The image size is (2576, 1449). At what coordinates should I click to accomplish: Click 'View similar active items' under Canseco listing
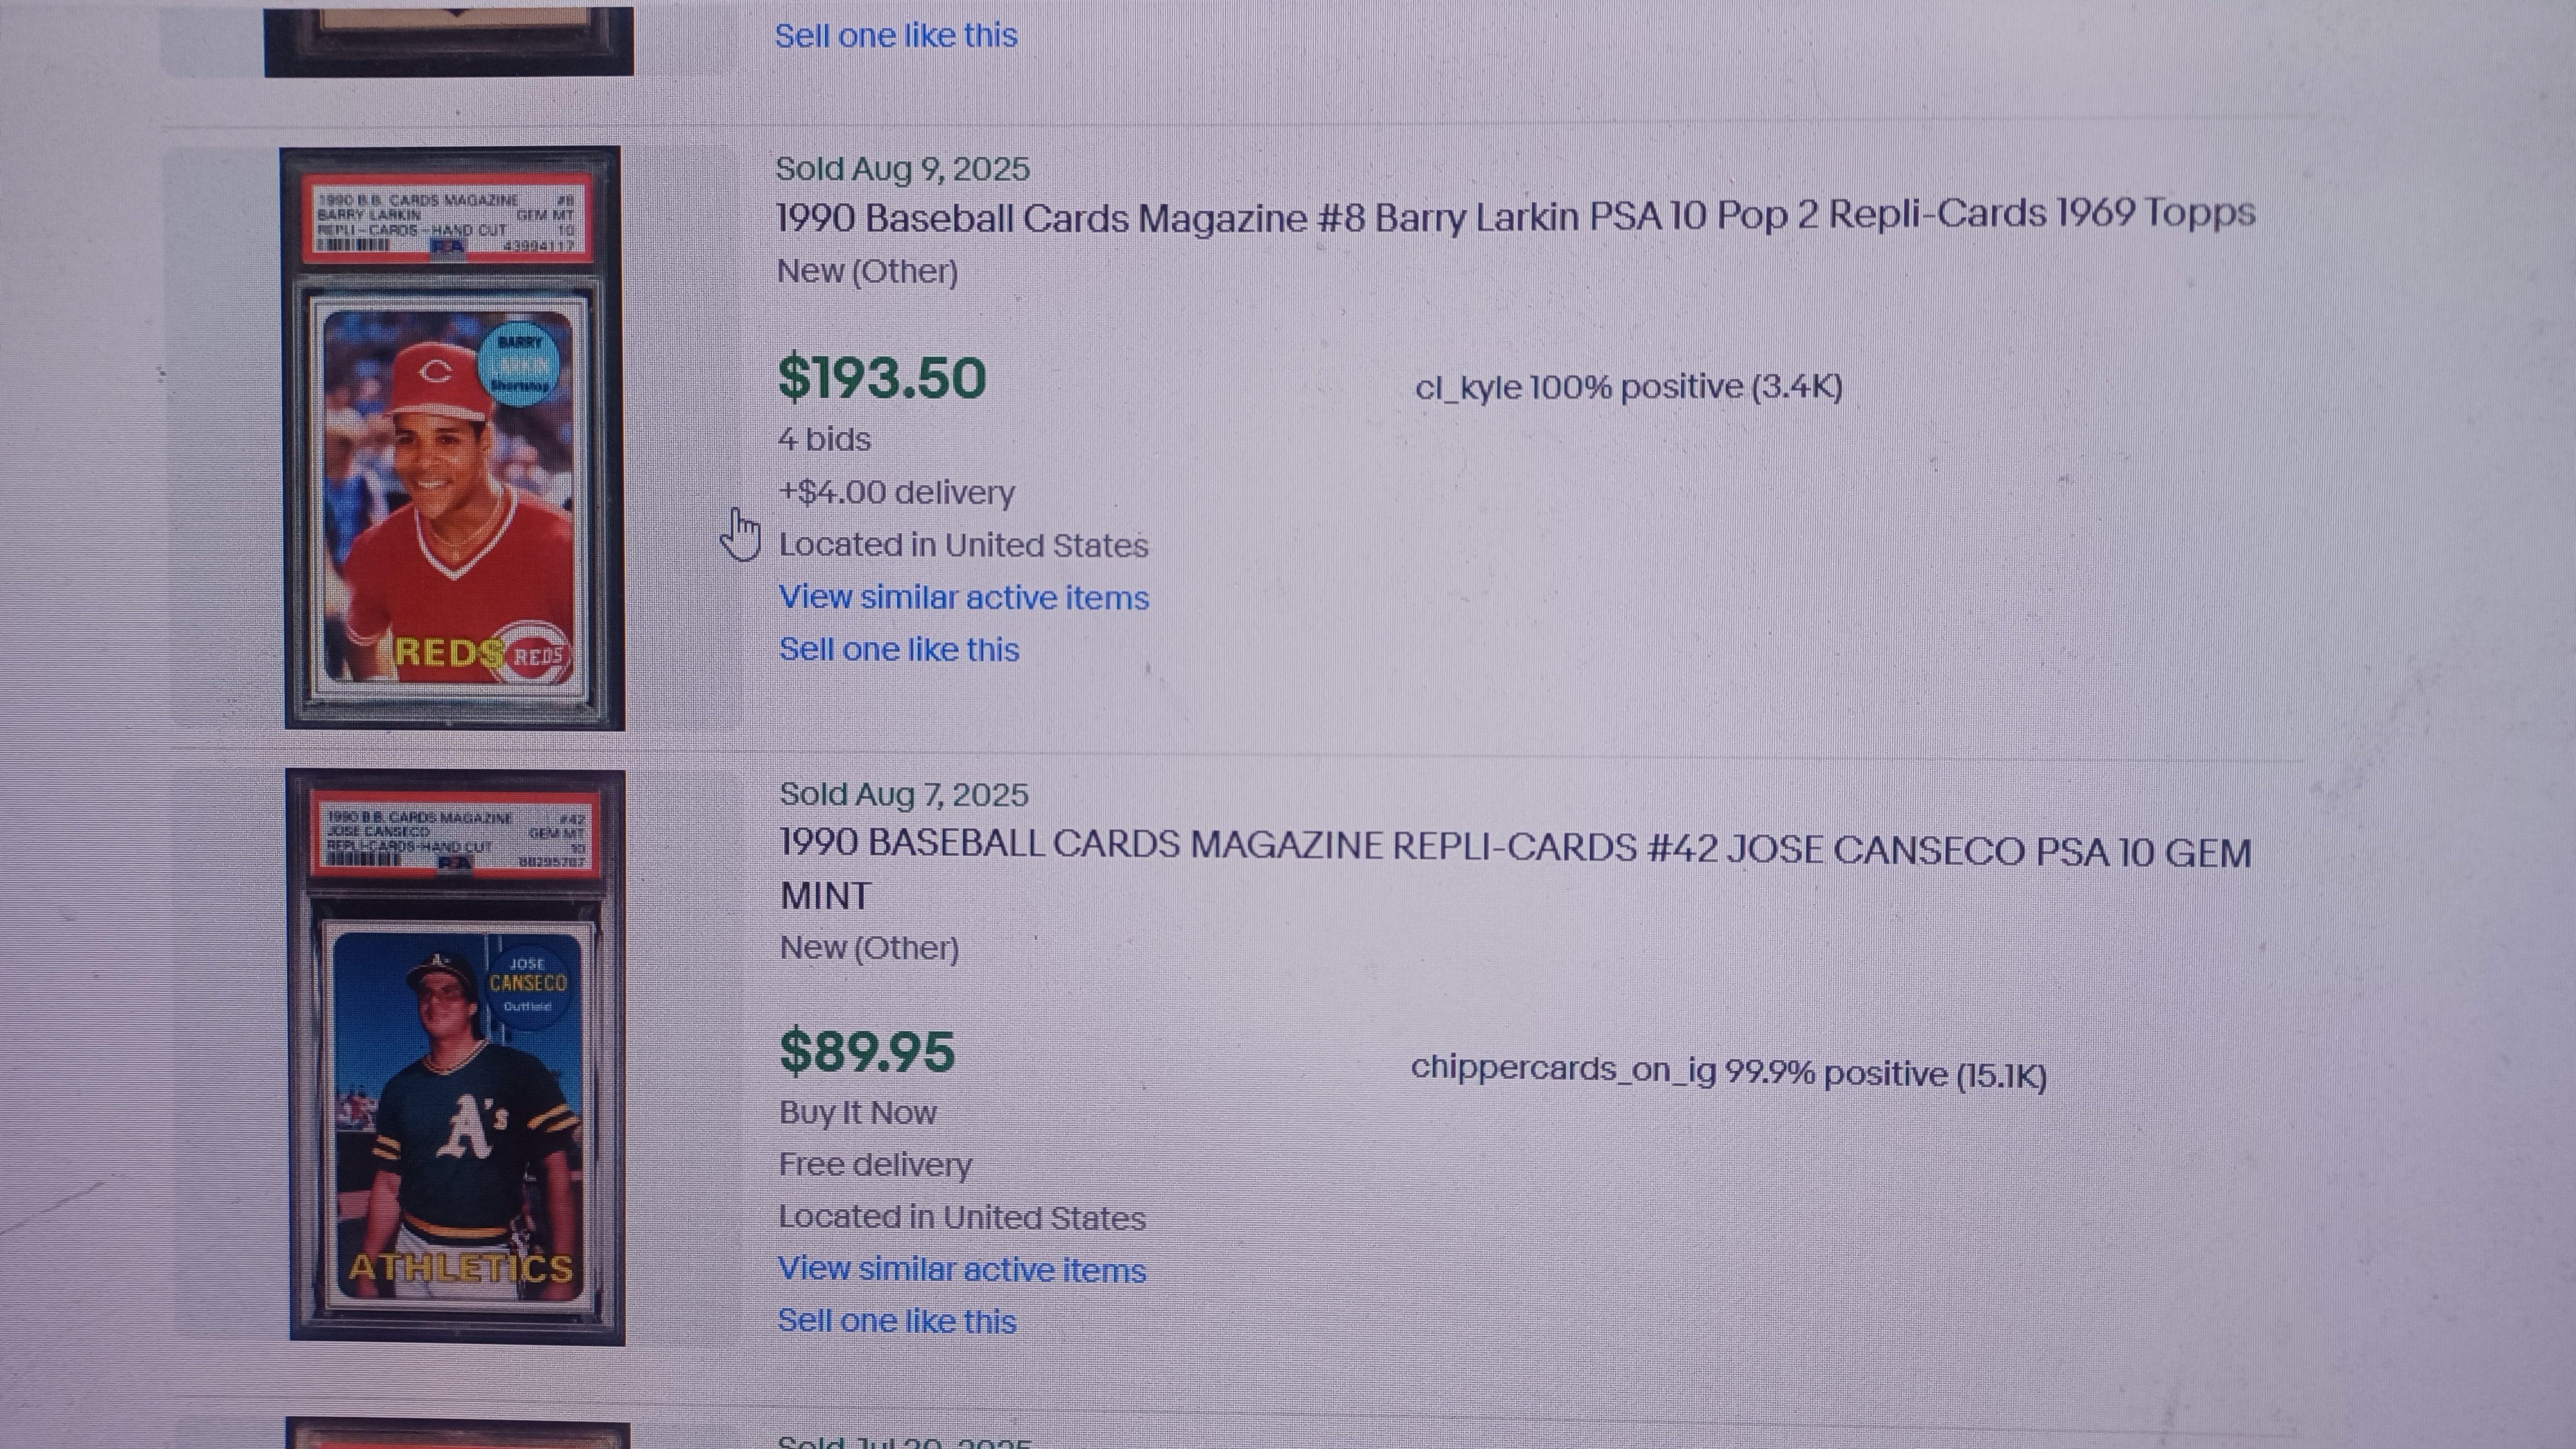tap(962, 1269)
